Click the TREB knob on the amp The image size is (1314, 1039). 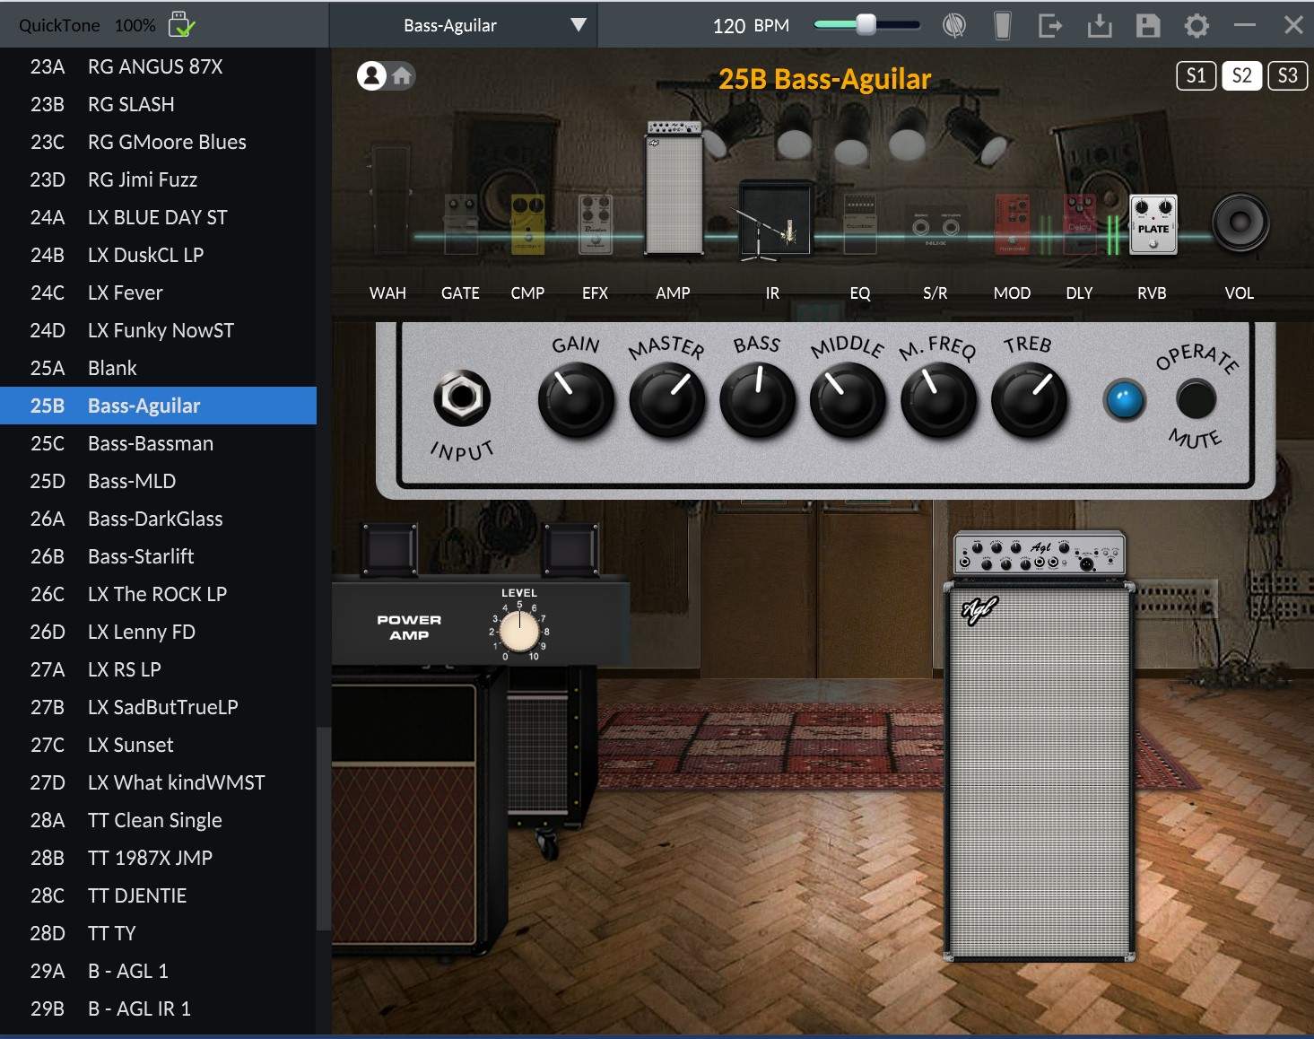pos(1030,399)
